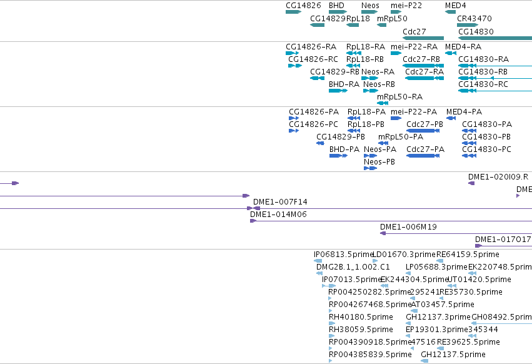Click the mRpL50 gene label
Screen dimensions: 532x364
click(392, 18)
